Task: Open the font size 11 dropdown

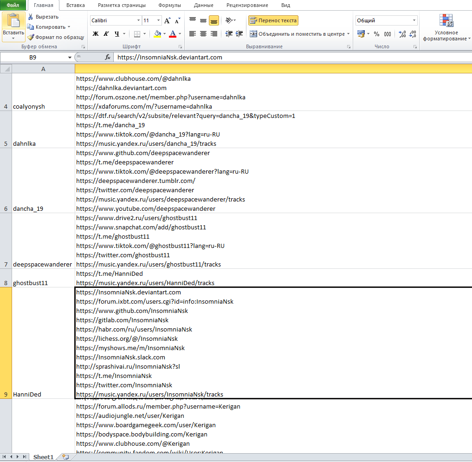Action: pos(158,20)
